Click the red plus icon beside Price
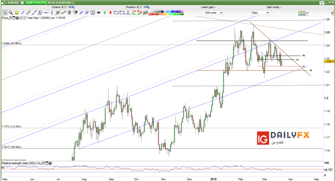 (21, 18)
